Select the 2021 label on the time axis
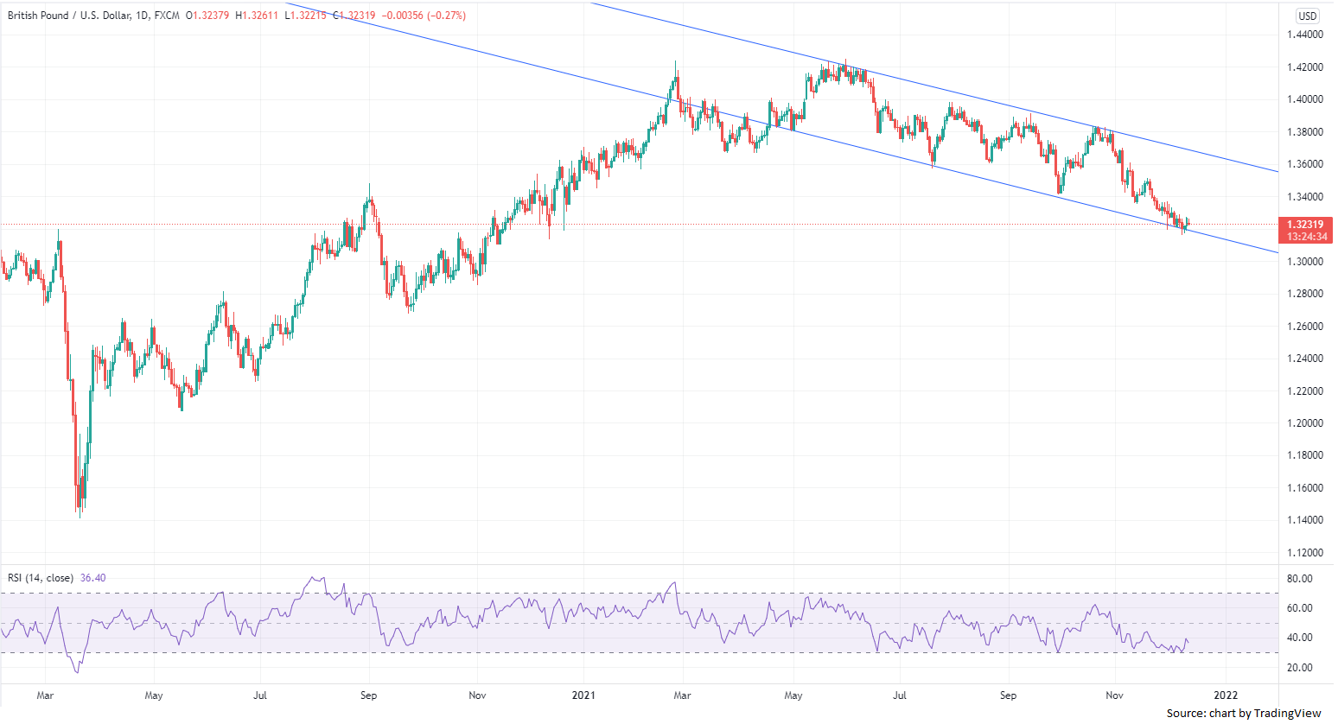 point(583,695)
